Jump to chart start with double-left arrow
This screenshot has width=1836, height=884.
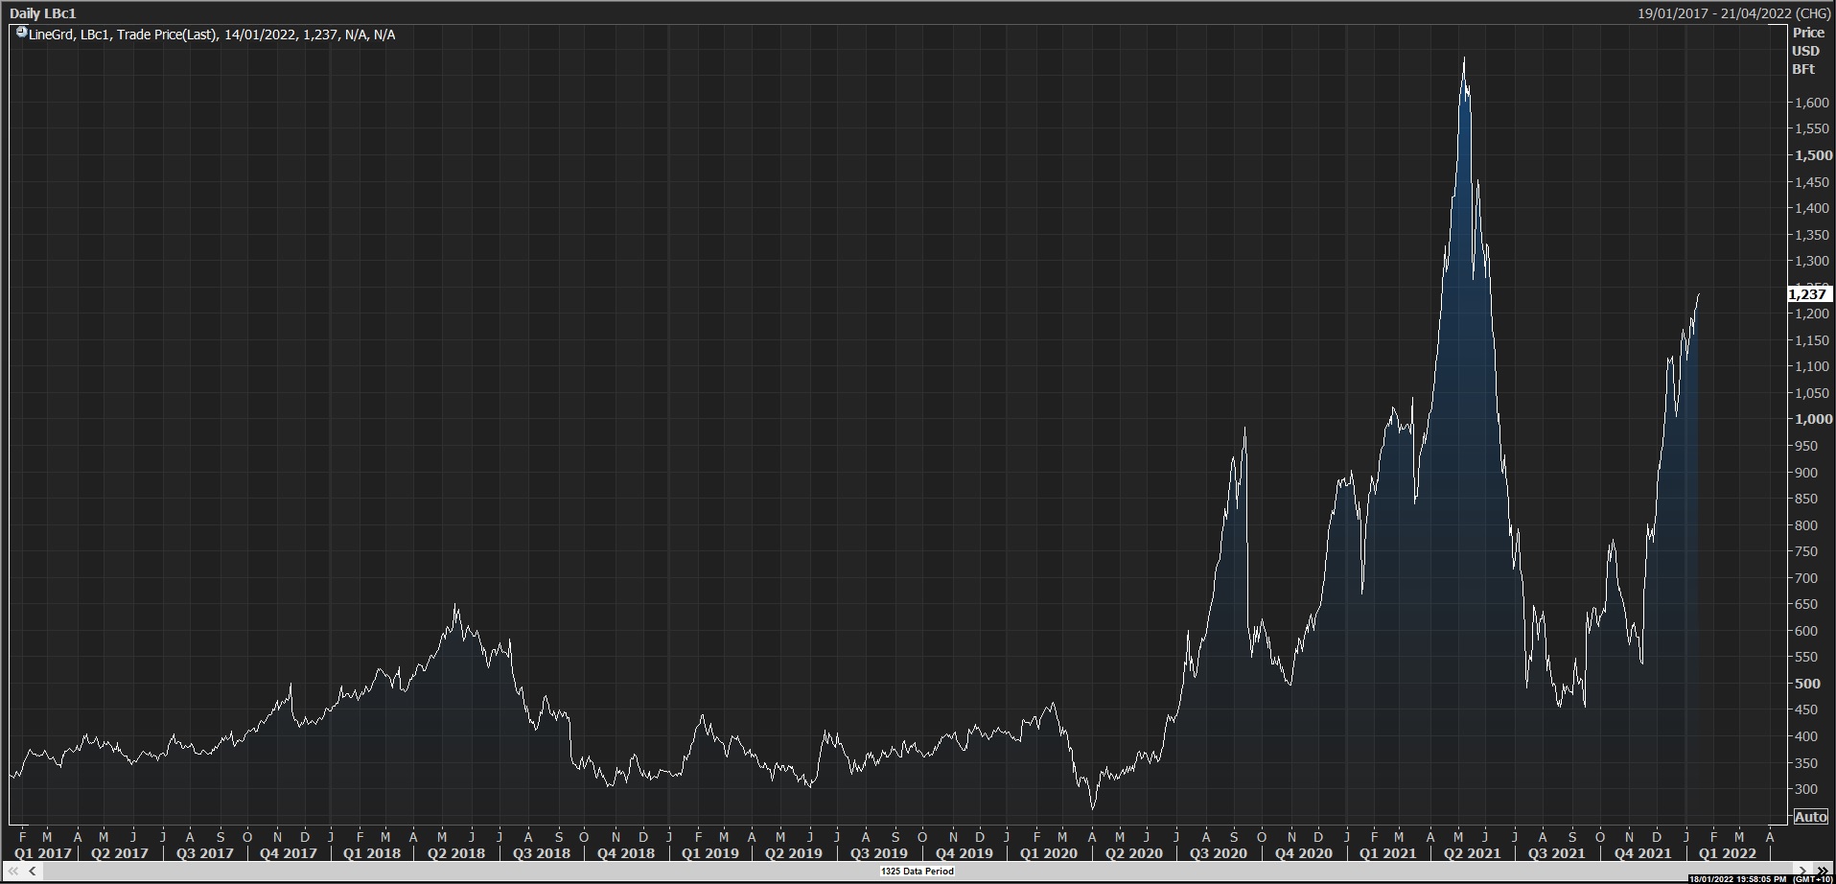(14, 871)
